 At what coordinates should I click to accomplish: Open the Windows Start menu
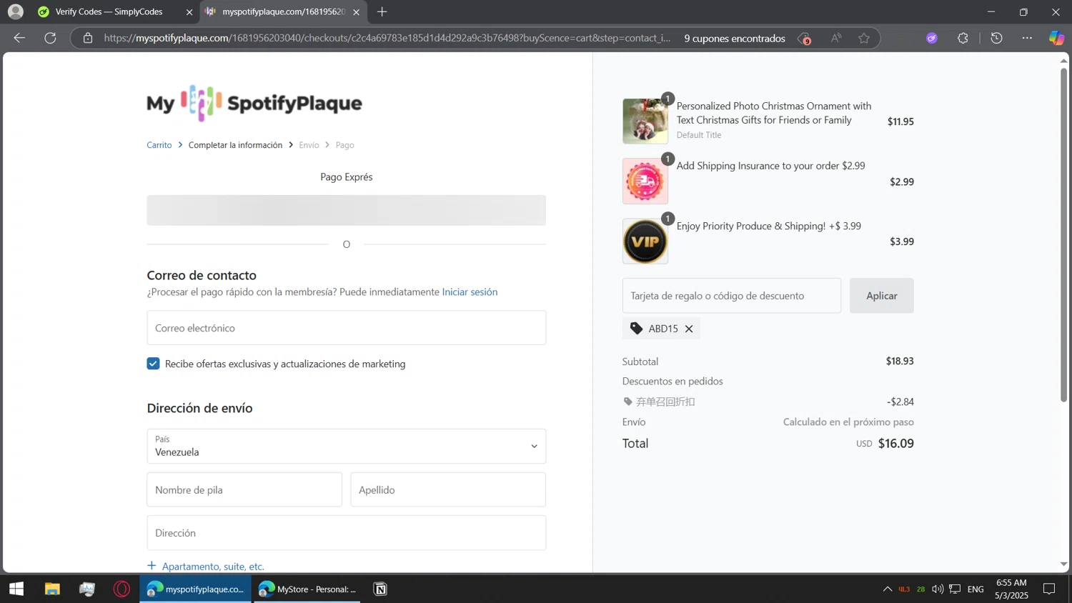(x=16, y=589)
